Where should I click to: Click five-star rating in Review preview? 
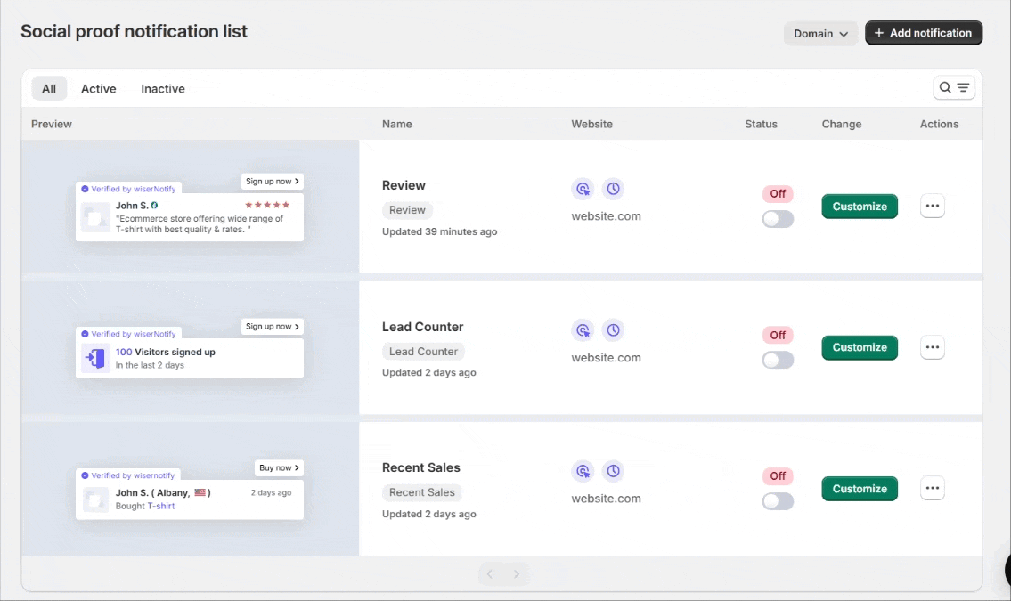(267, 205)
